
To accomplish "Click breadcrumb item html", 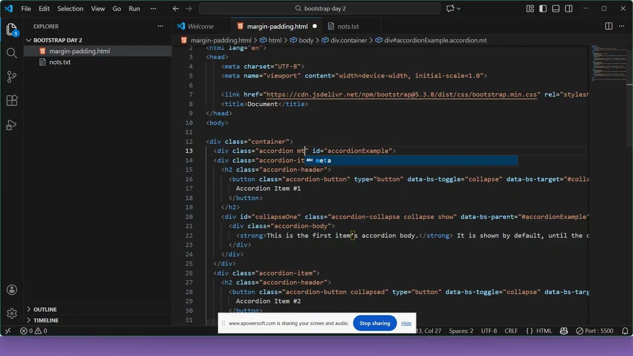I will [x=275, y=41].
